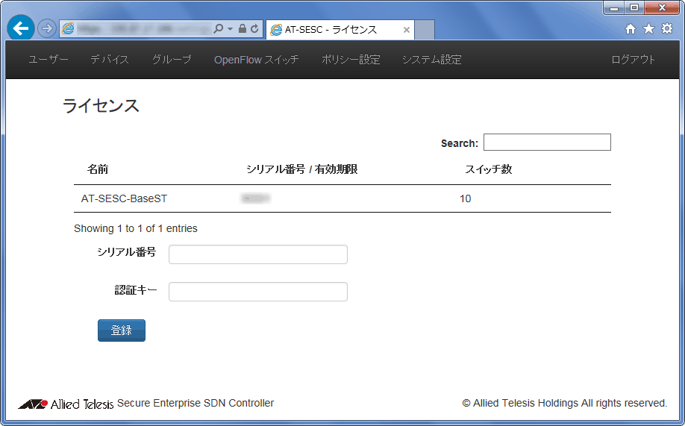Click the browser Forward arrow button
The height and width of the screenshot is (426, 685).
pyautogui.click(x=46, y=29)
